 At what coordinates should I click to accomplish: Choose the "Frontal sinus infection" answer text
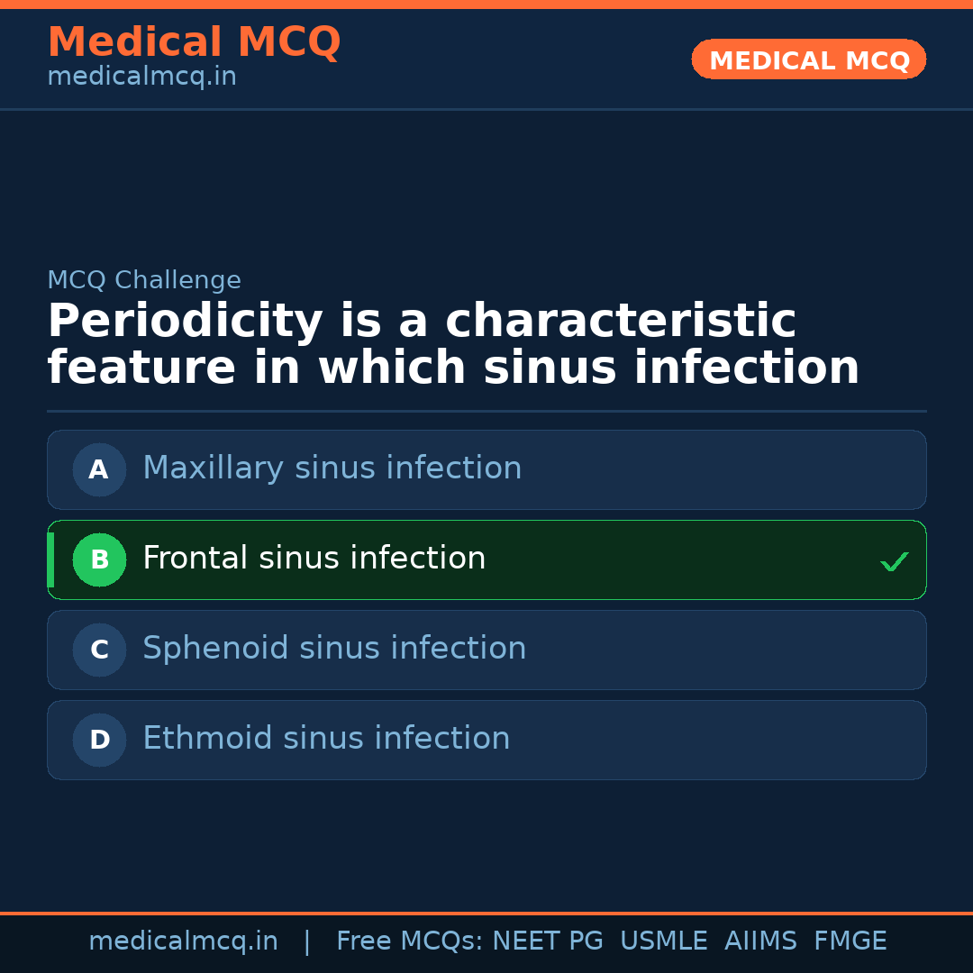coord(314,559)
